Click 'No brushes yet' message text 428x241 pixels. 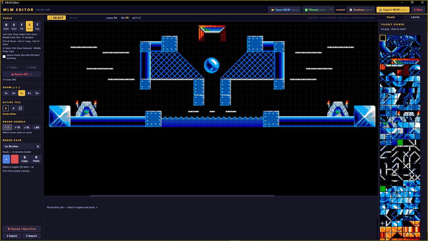[72, 207]
